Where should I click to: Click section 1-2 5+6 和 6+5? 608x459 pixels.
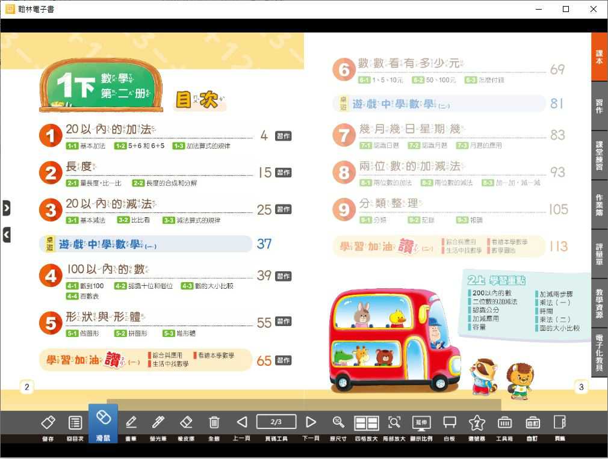(x=140, y=146)
